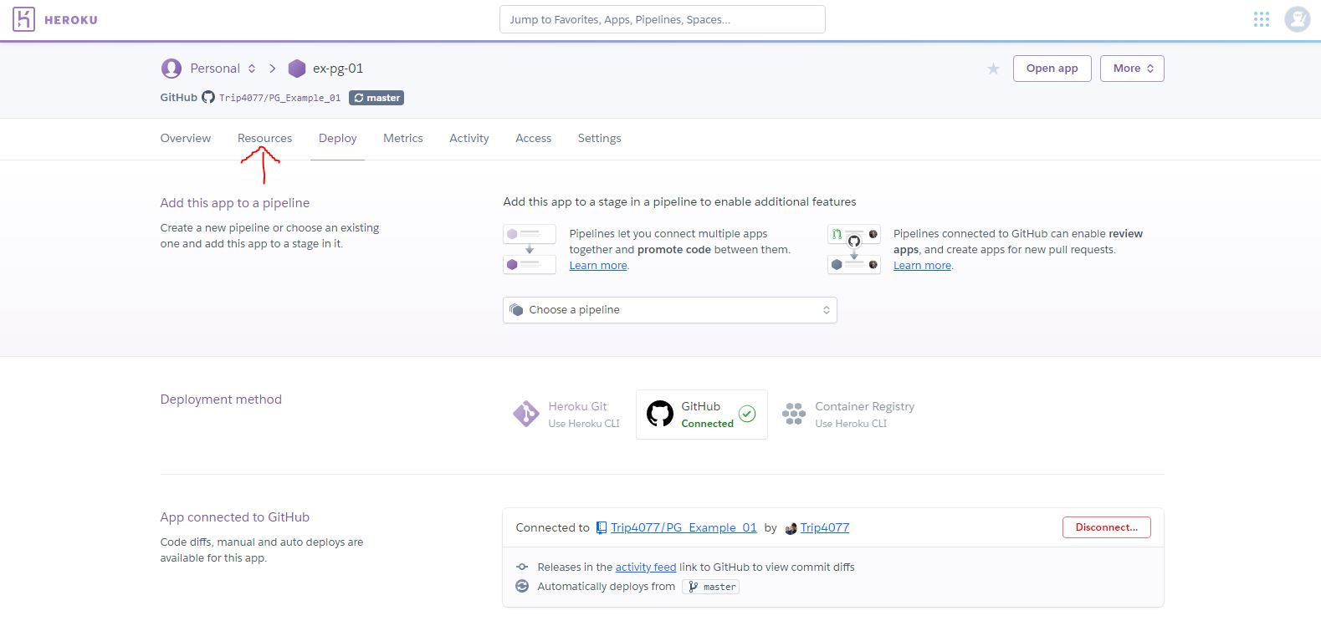Select Container Registry label text
The height and width of the screenshot is (631, 1321).
coord(865,407)
